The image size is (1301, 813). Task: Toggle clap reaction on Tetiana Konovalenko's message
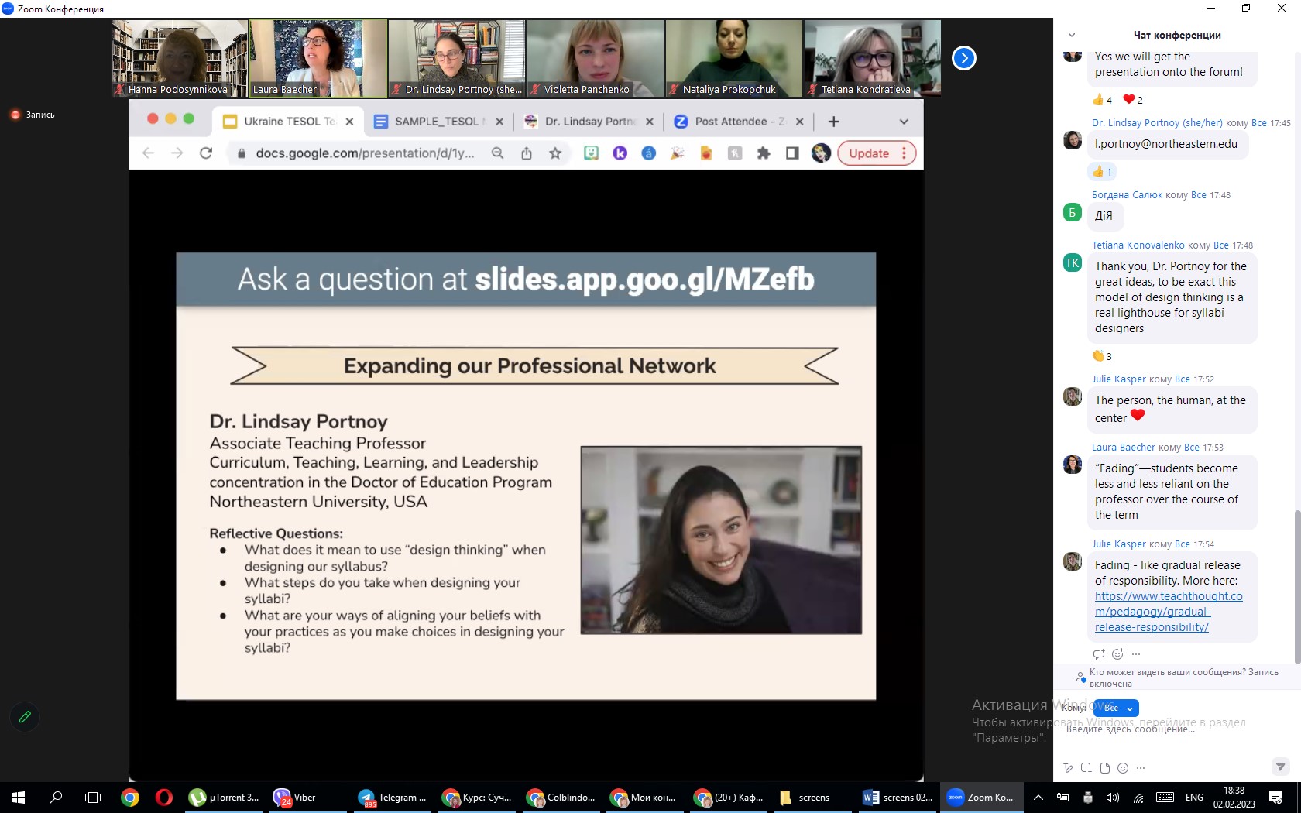click(x=1101, y=356)
